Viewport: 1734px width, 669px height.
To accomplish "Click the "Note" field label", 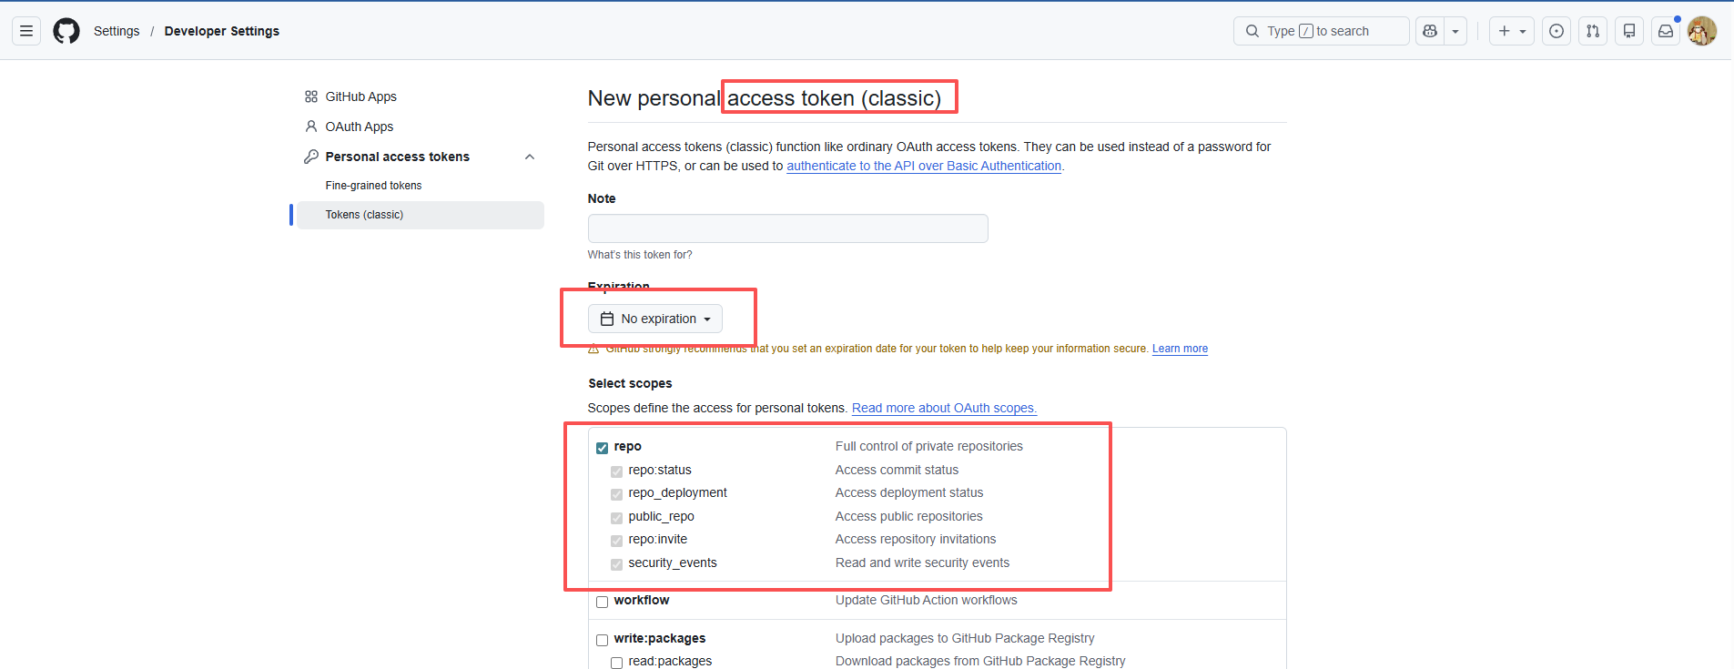I will (602, 198).
